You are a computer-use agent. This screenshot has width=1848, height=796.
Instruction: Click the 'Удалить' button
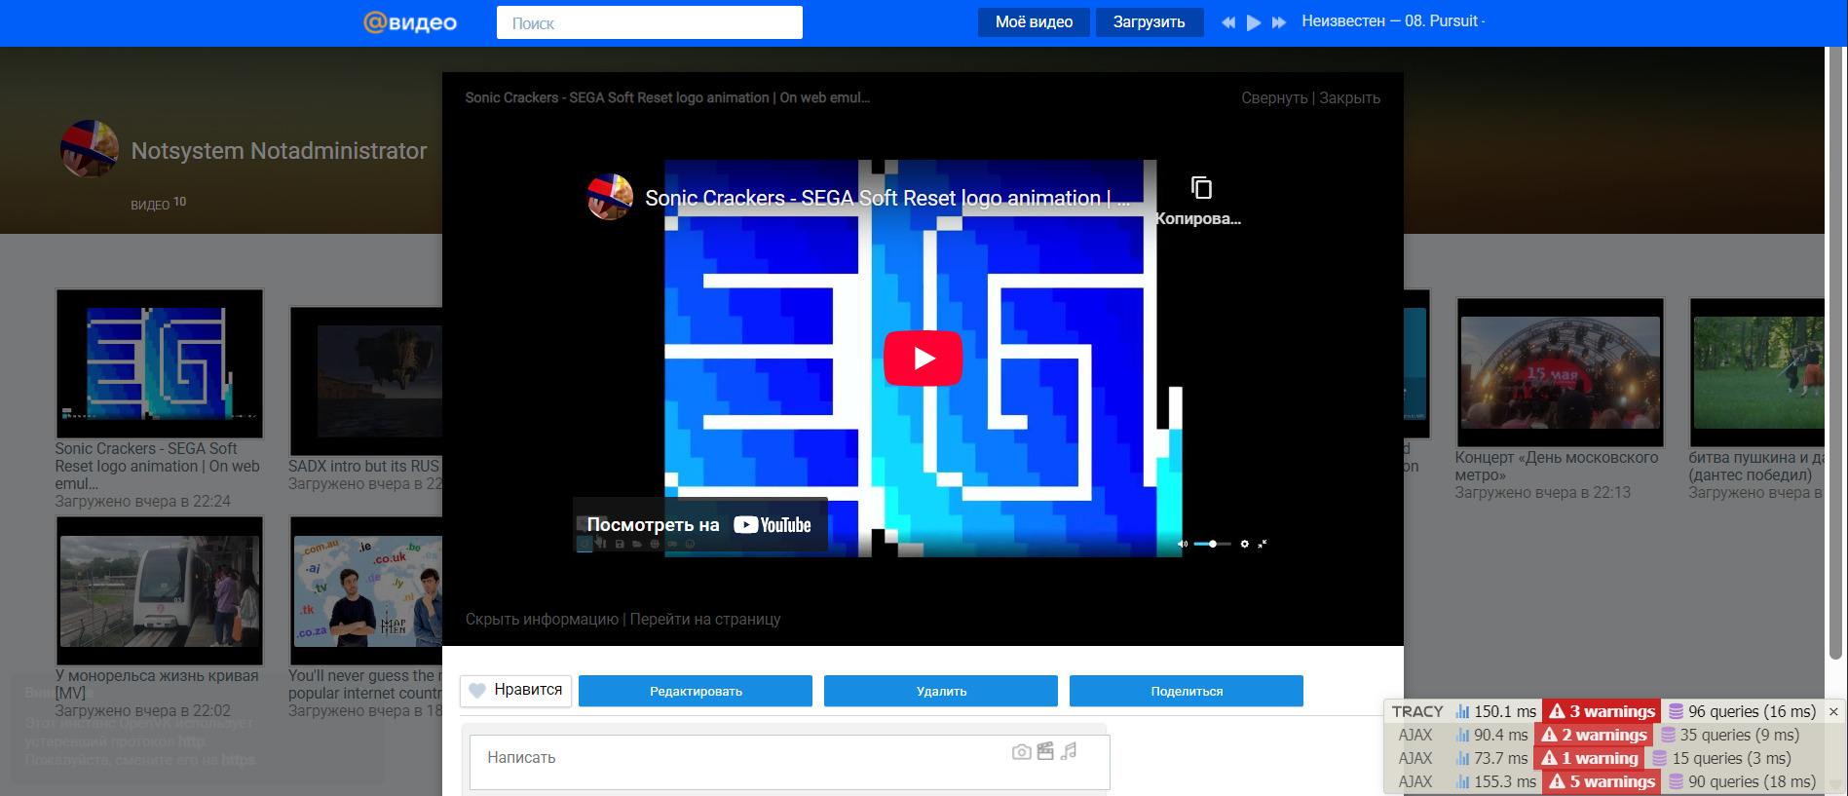click(941, 691)
